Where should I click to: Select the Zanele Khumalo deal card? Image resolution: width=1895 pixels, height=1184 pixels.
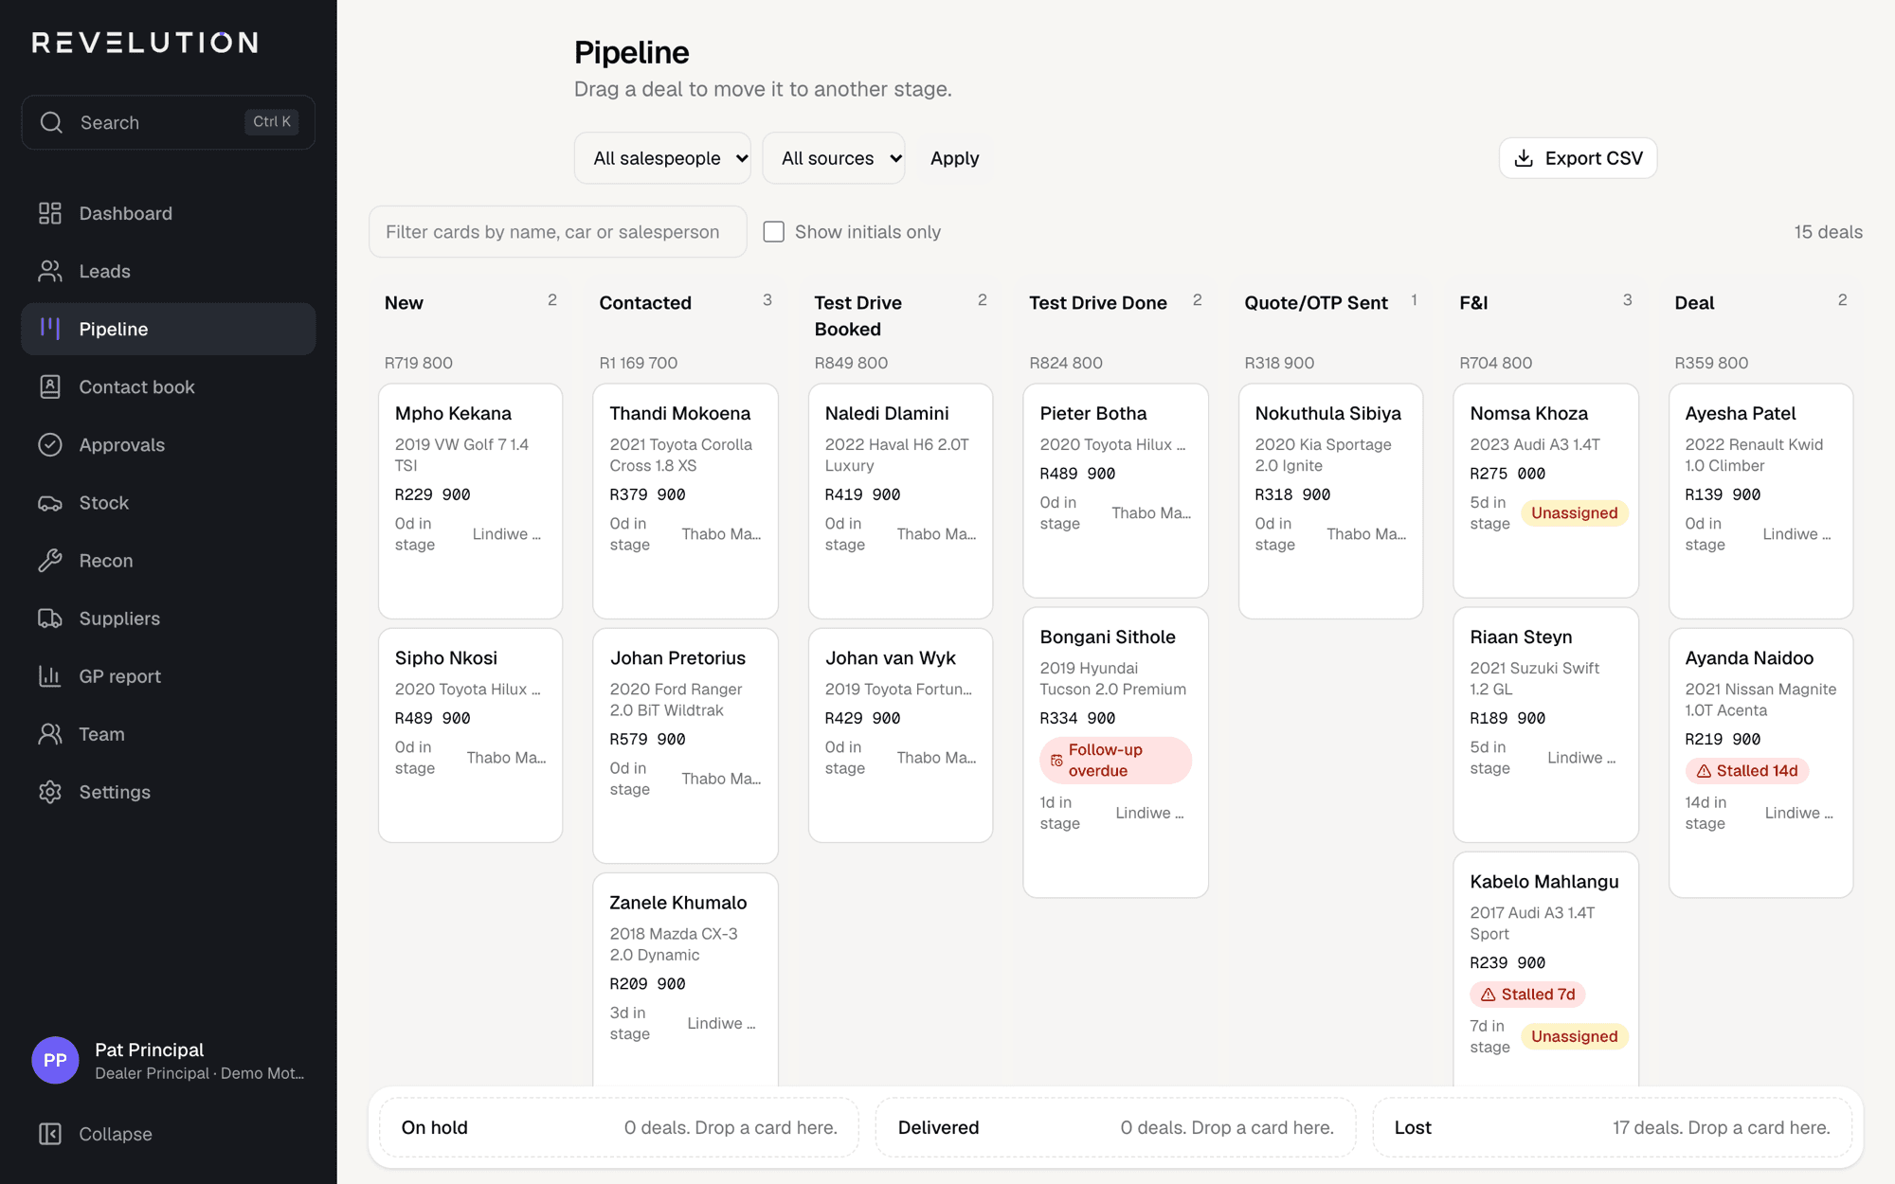(x=686, y=979)
